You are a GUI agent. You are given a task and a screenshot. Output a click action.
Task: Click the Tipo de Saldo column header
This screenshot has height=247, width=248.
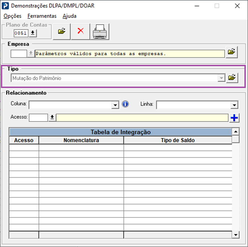(178, 140)
